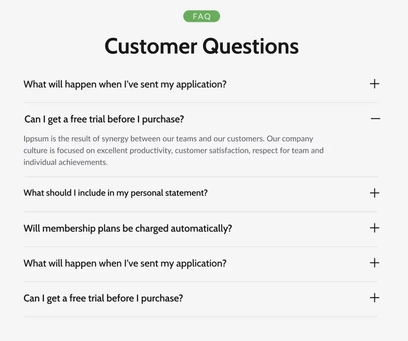Expand 'What should I include in my personal statement?'
408x341 pixels.
[x=115, y=193]
